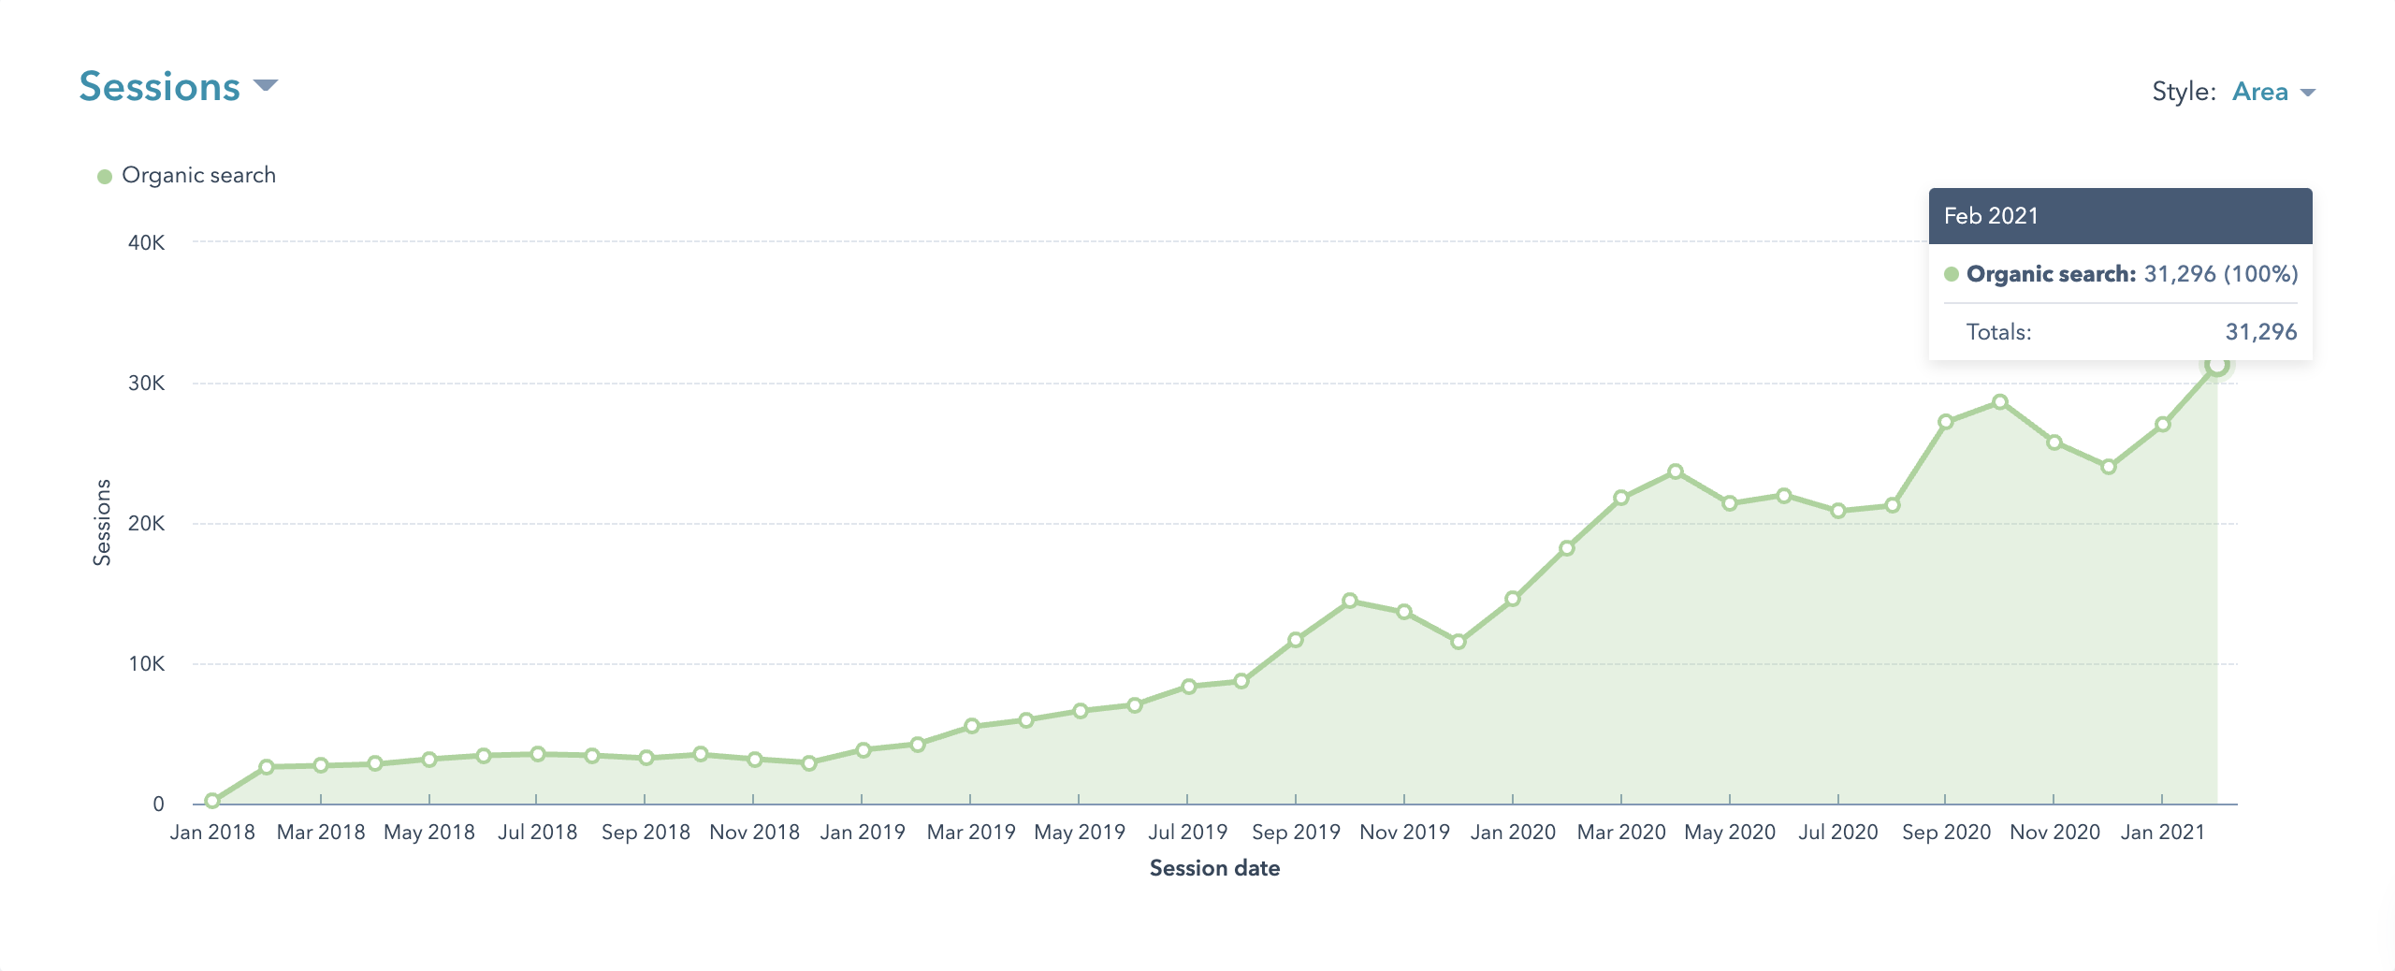Select the Oct 2020 peak data point
Viewport: 2395px width, 971px height.
tap(2000, 402)
